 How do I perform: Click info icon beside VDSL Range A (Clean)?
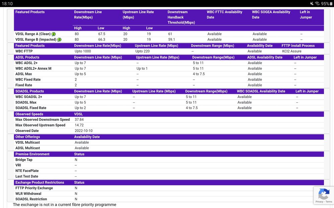(54, 34)
